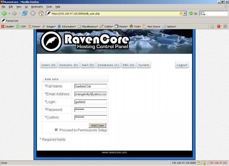Screen dimensions: 229x166
Task: Open the System tab
Action: tap(144, 65)
